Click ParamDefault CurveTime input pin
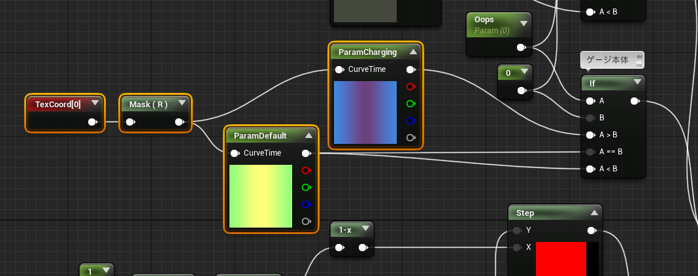Image resolution: width=698 pixels, height=276 pixels. [235, 153]
